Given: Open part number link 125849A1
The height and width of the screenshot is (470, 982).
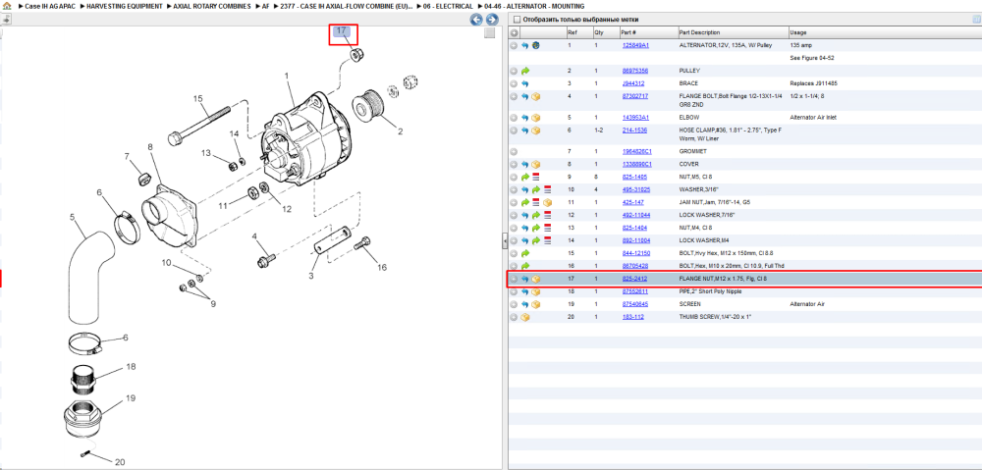Looking at the screenshot, I should pos(634,46).
